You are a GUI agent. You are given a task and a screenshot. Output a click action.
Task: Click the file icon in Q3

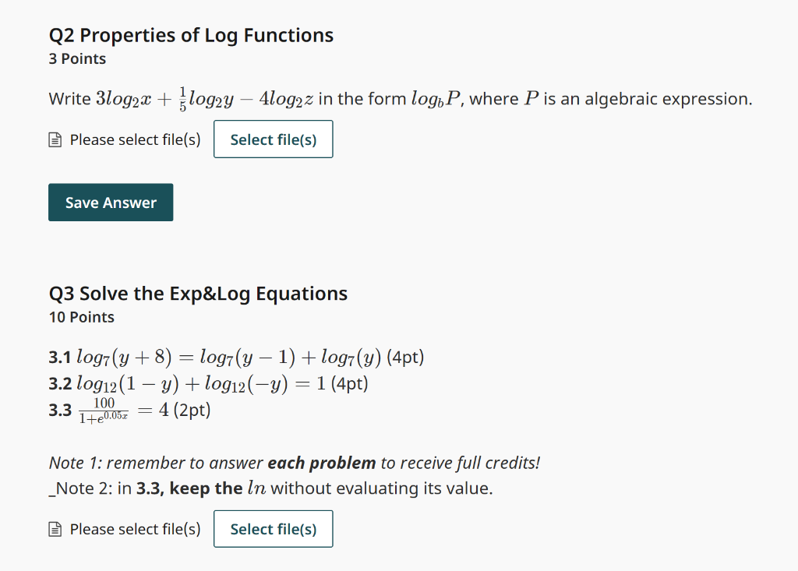click(x=55, y=529)
